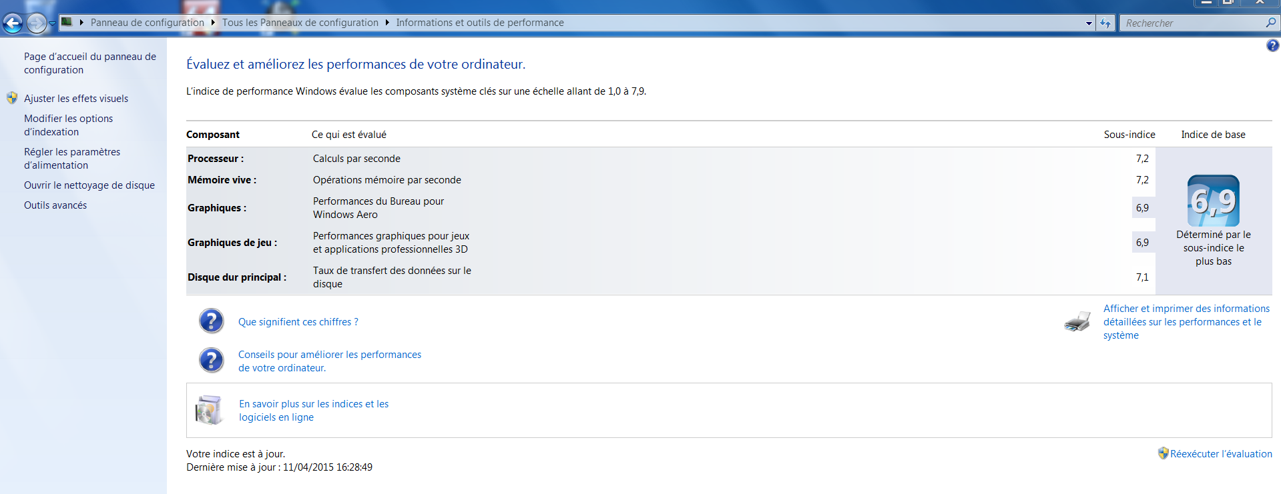The width and height of the screenshot is (1281, 494).
Task: Open the address bar history dropdown arrow
Action: (1089, 23)
